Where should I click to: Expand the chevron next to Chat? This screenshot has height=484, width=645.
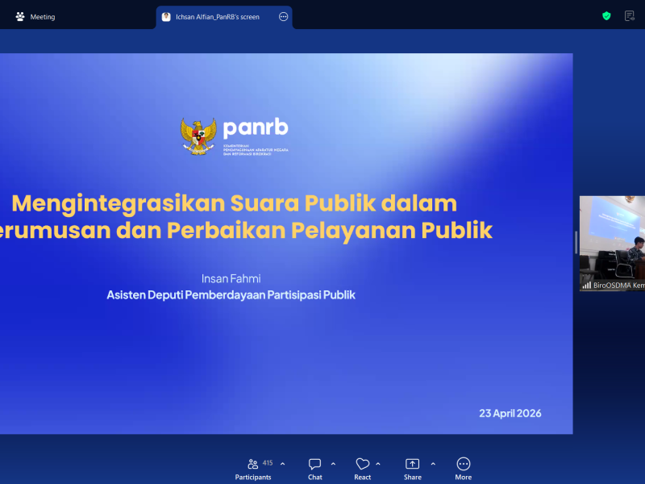[333, 464]
